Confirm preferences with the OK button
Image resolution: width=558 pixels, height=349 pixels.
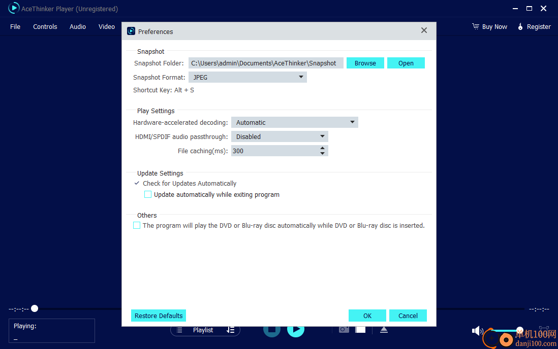pyautogui.click(x=367, y=316)
